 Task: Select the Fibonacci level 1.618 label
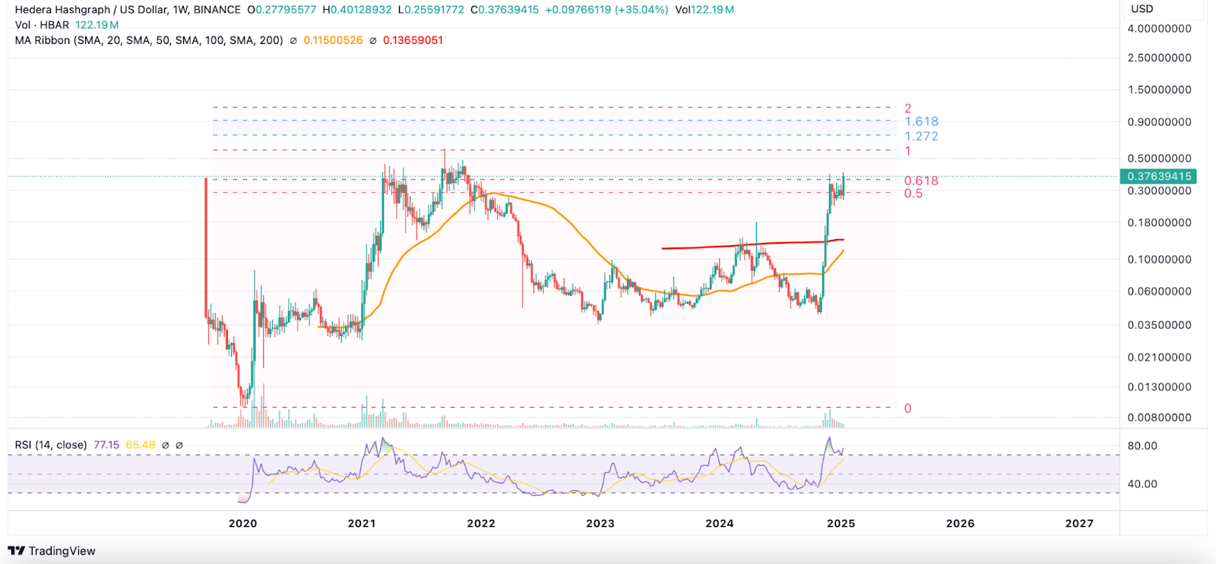pyautogui.click(x=921, y=121)
